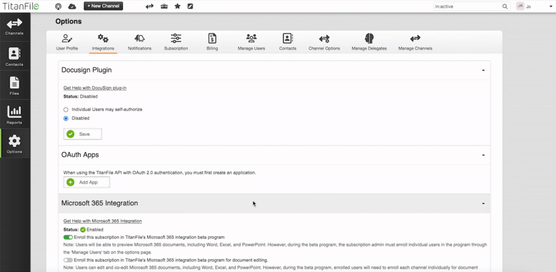556x272 pixels.
Task: Open Files in the left sidebar
Action: point(14,86)
